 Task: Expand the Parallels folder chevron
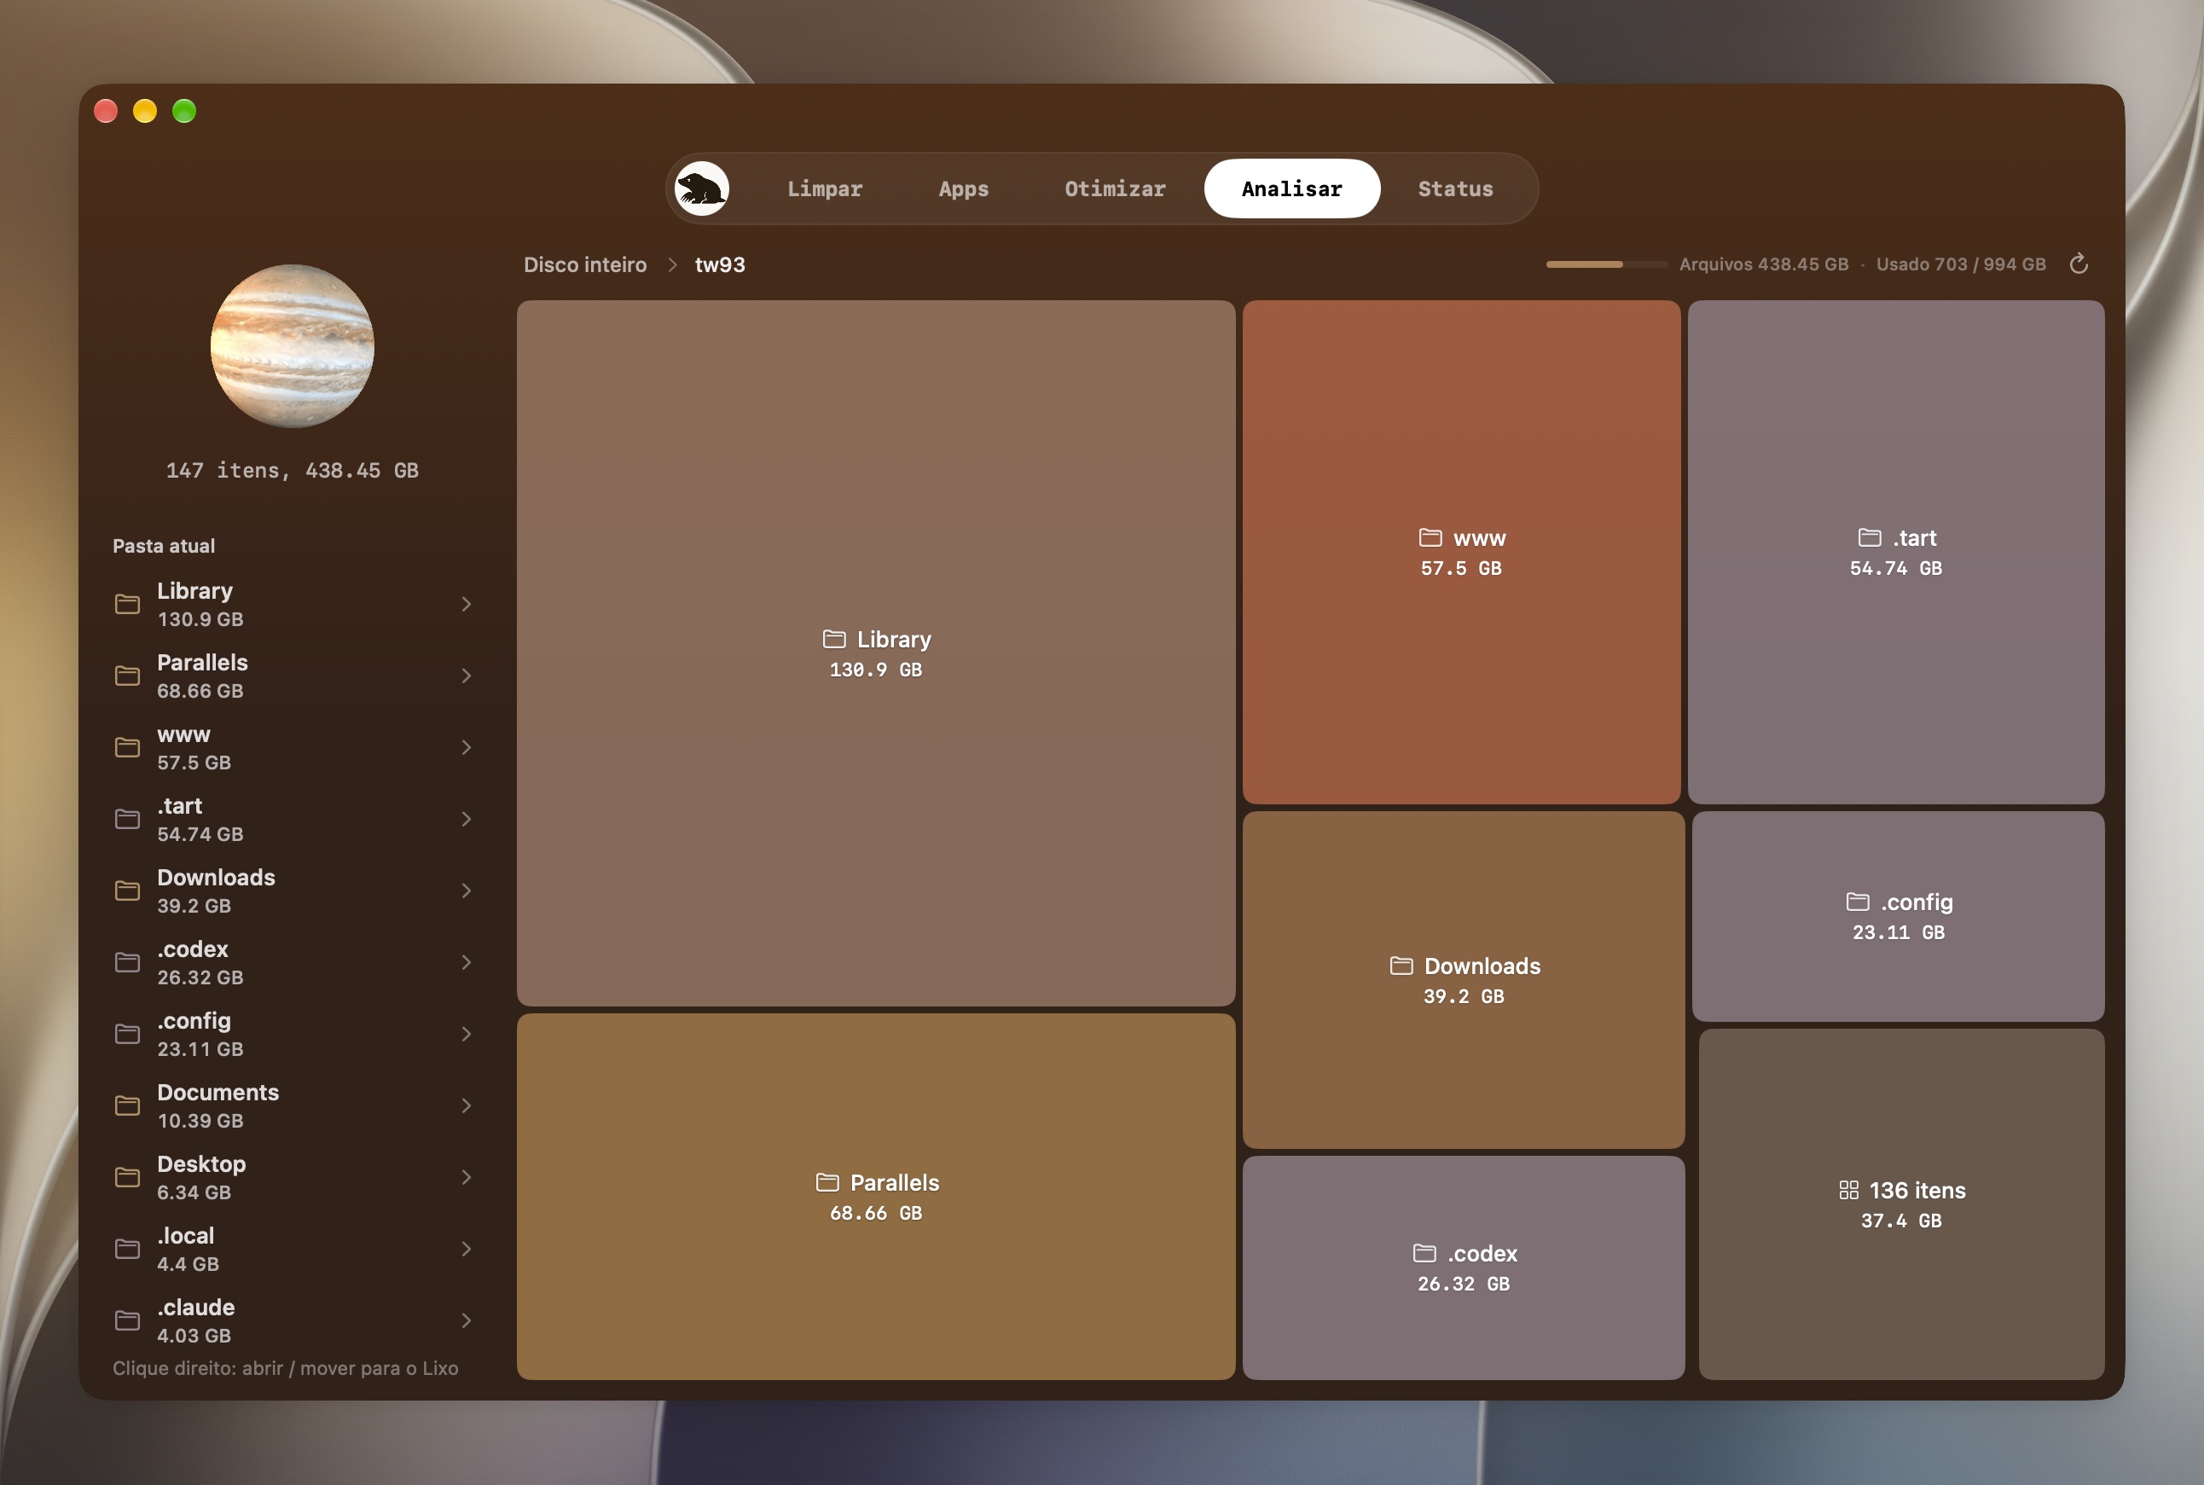tap(466, 676)
